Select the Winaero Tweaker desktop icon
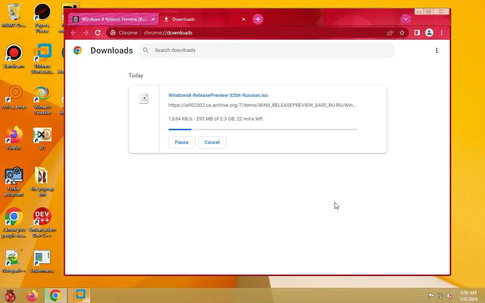The image size is (485, 303). pyautogui.click(x=42, y=100)
